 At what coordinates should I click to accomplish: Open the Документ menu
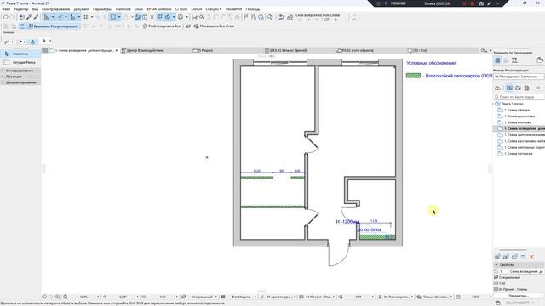point(82,9)
